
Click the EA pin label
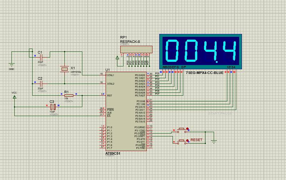[x=109, y=116]
